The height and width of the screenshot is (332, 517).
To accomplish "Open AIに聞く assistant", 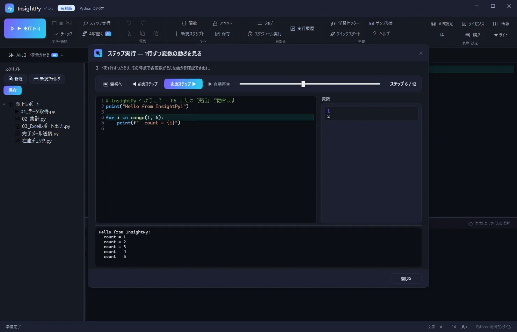I will pyautogui.click(x=96, y=34).
